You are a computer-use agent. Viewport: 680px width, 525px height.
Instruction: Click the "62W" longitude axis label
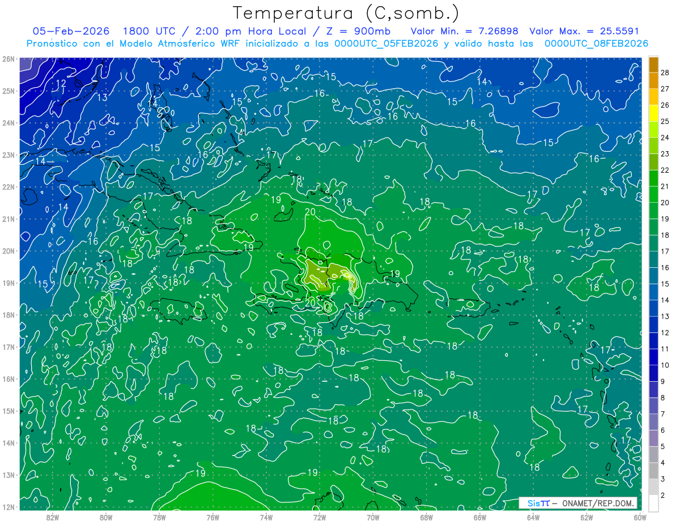[586, 517]
